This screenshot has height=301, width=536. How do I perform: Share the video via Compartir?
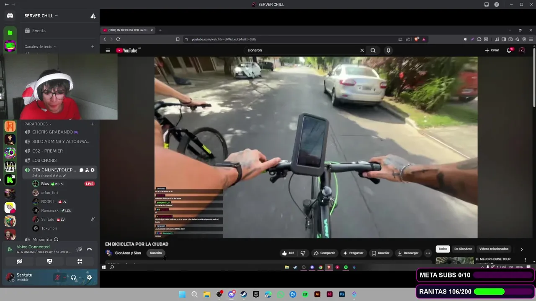click(x=325, y=253)
